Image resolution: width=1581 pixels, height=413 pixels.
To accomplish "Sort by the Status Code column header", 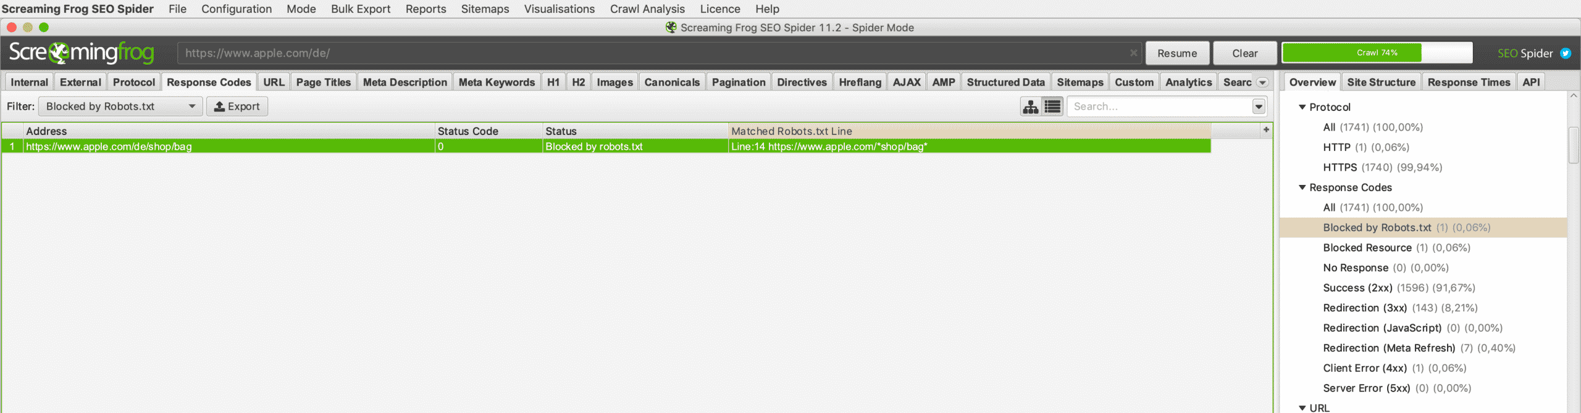I will pyautogui.click(x=488, y=131).
